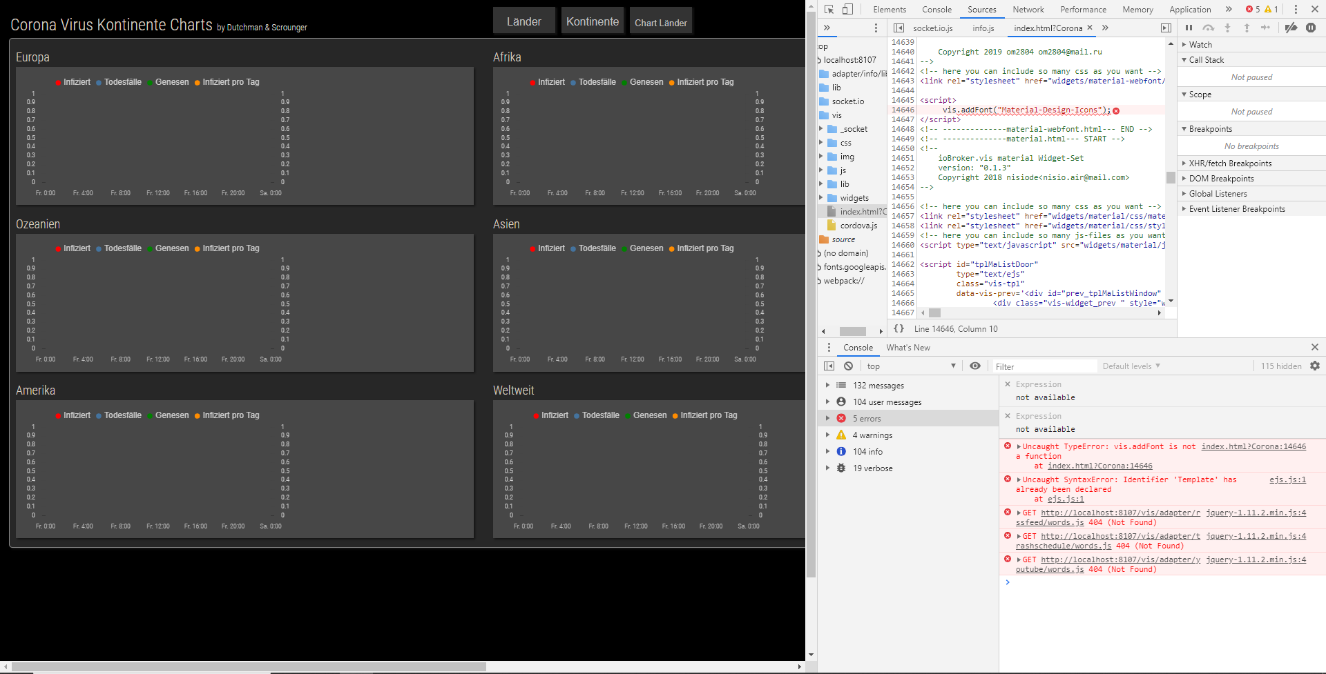Open the navigator three-dot options menu
The image size is (1326, 674).
click(x=876, y=28)
